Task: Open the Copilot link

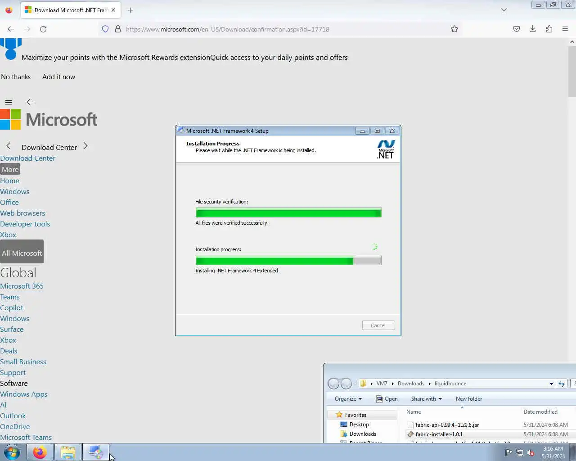Action: (11, 308)
